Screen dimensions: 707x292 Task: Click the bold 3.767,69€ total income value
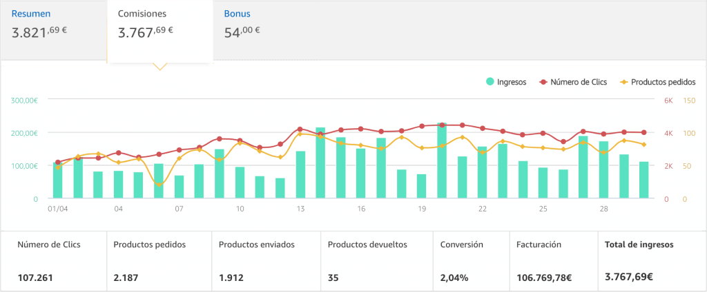tap(628, 276)
